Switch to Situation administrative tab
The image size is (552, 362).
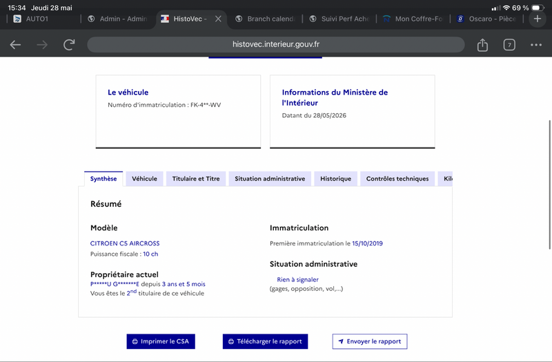pyautogui.click(x=270, y=179)
